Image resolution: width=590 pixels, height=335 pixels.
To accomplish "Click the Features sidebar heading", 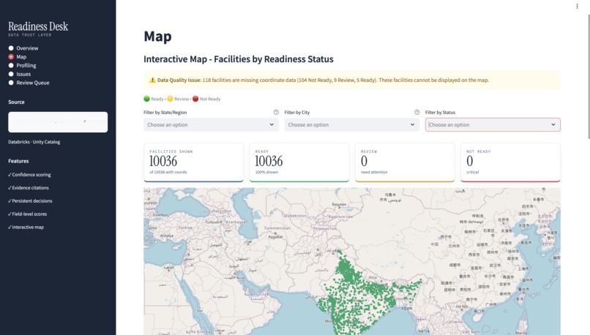I will (18, 161).
